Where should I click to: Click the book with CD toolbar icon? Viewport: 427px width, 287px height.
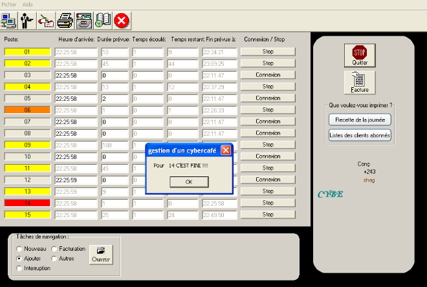pos(103,20)
